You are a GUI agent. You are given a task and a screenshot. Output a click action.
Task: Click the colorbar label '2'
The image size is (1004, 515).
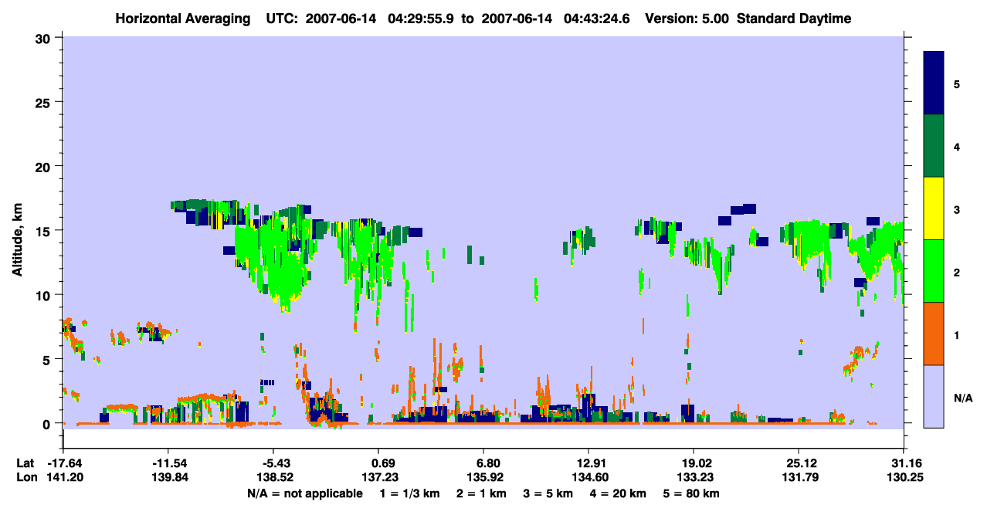pos(957,272)
